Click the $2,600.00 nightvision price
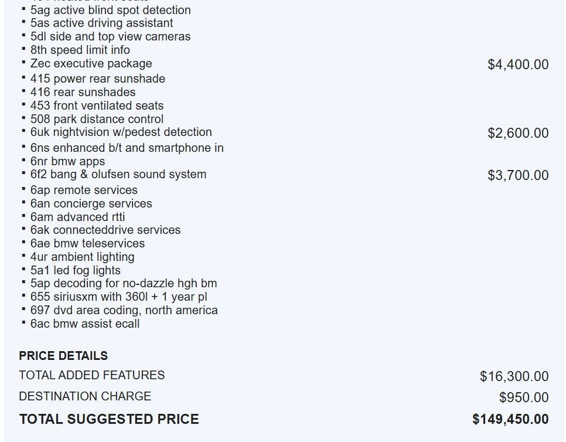The height and width of the screenshot is (442, 566). tap(518, 133)
